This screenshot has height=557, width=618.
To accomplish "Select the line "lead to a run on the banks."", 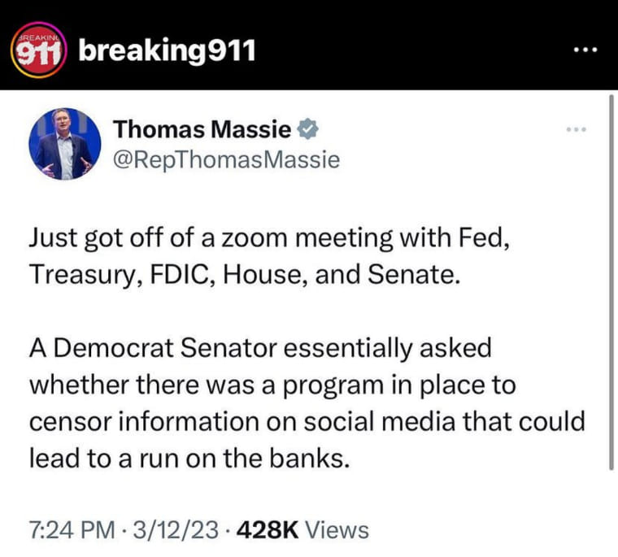I will pos(189,458).
